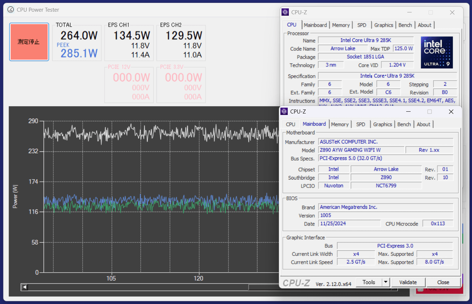The image size is (472, 304).
Task: Click BIOS Brand American Megatrends Inc.
Action: coord(386,207)
